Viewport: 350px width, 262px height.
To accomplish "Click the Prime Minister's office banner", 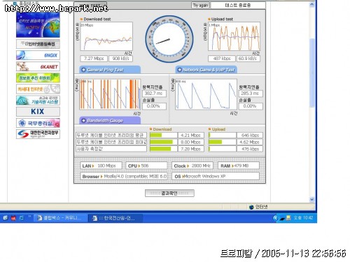I will pos(38,123).
